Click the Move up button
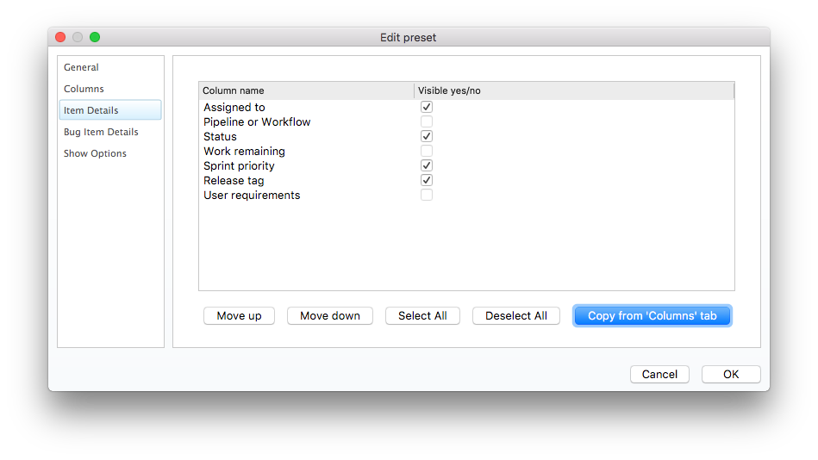 tap(239, 315)
